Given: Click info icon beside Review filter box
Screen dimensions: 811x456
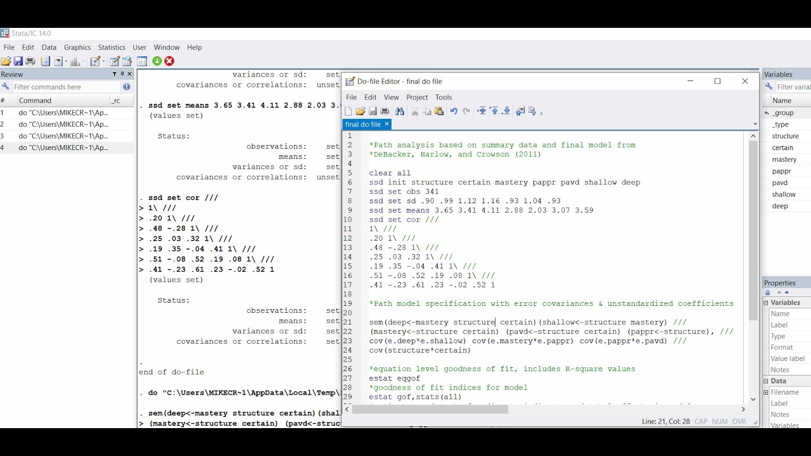Looking at the screenshot, I should [127, 87].
